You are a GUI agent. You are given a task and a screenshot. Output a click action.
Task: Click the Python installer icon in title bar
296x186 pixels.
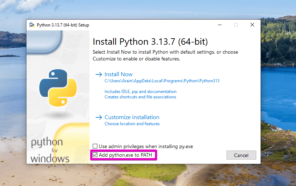(x=32, y=25)
